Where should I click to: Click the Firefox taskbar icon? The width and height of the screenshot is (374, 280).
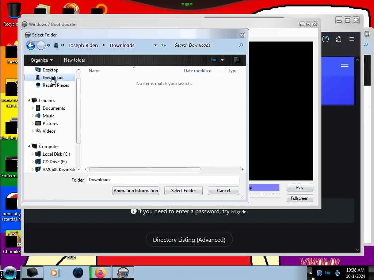coord(100,273)
